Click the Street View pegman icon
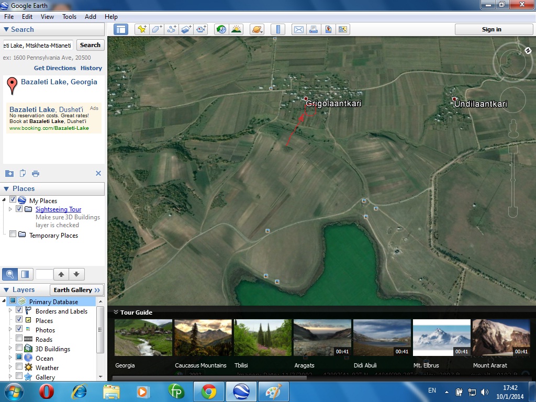 click(x=513, y=129)
